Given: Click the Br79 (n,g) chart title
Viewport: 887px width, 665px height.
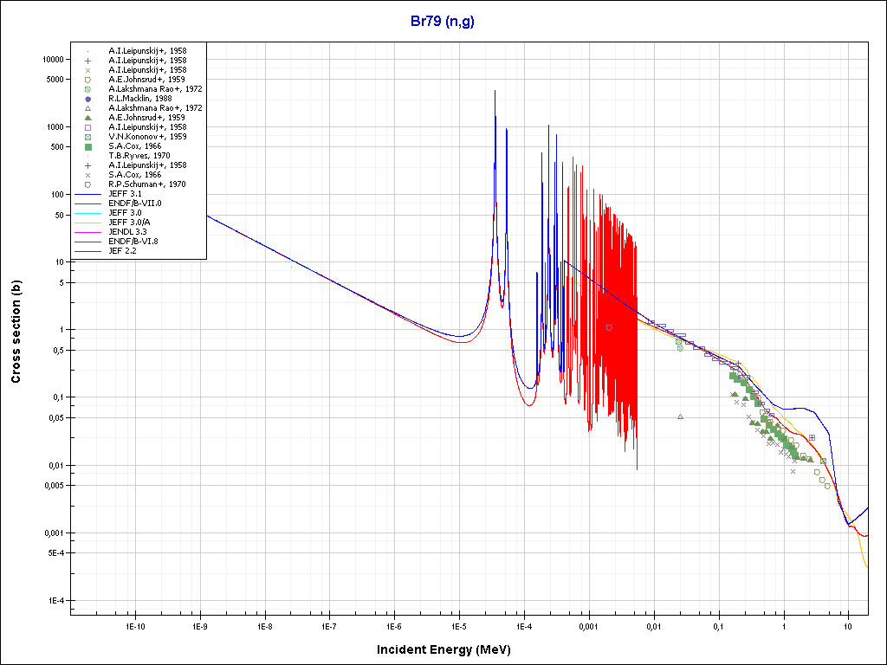Looking at the screenshot, I should coord(443,21).
